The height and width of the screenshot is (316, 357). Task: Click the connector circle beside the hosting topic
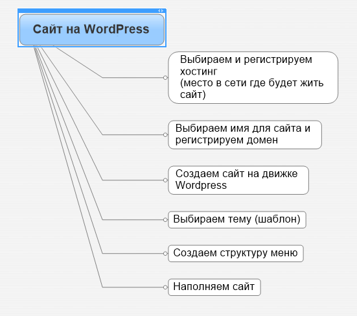(165, 78)
